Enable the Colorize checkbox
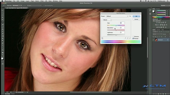 click(x=133, y=36)
